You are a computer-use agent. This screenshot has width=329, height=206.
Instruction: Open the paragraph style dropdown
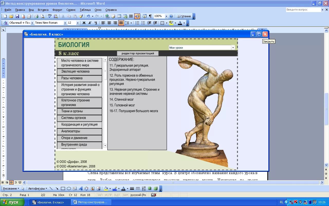(32, 23)
